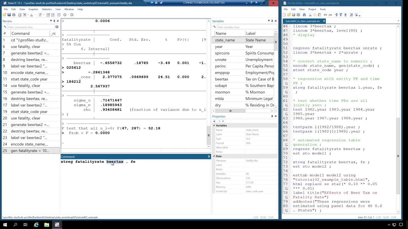
Task: Open the Variables Manager icon
Action: (59, 15)
